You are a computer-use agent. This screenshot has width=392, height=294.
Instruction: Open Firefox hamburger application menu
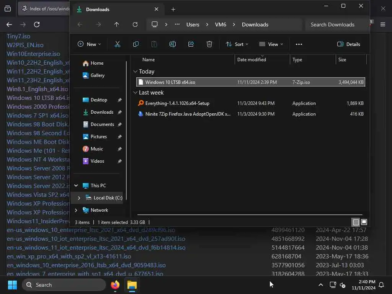[383, 24]
